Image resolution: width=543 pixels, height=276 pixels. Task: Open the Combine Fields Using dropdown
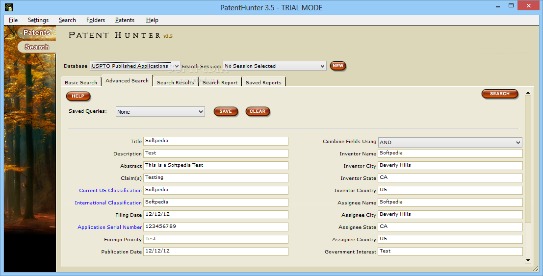450,142
